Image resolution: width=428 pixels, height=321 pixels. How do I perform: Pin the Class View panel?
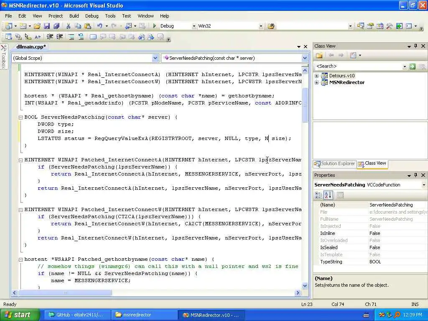tap(416, 46)
